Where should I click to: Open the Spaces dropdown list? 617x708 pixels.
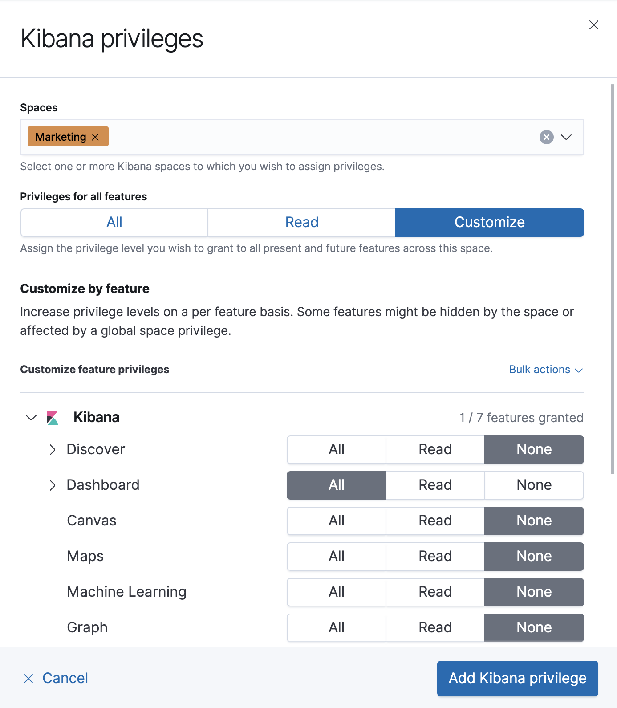click(566, 137)
